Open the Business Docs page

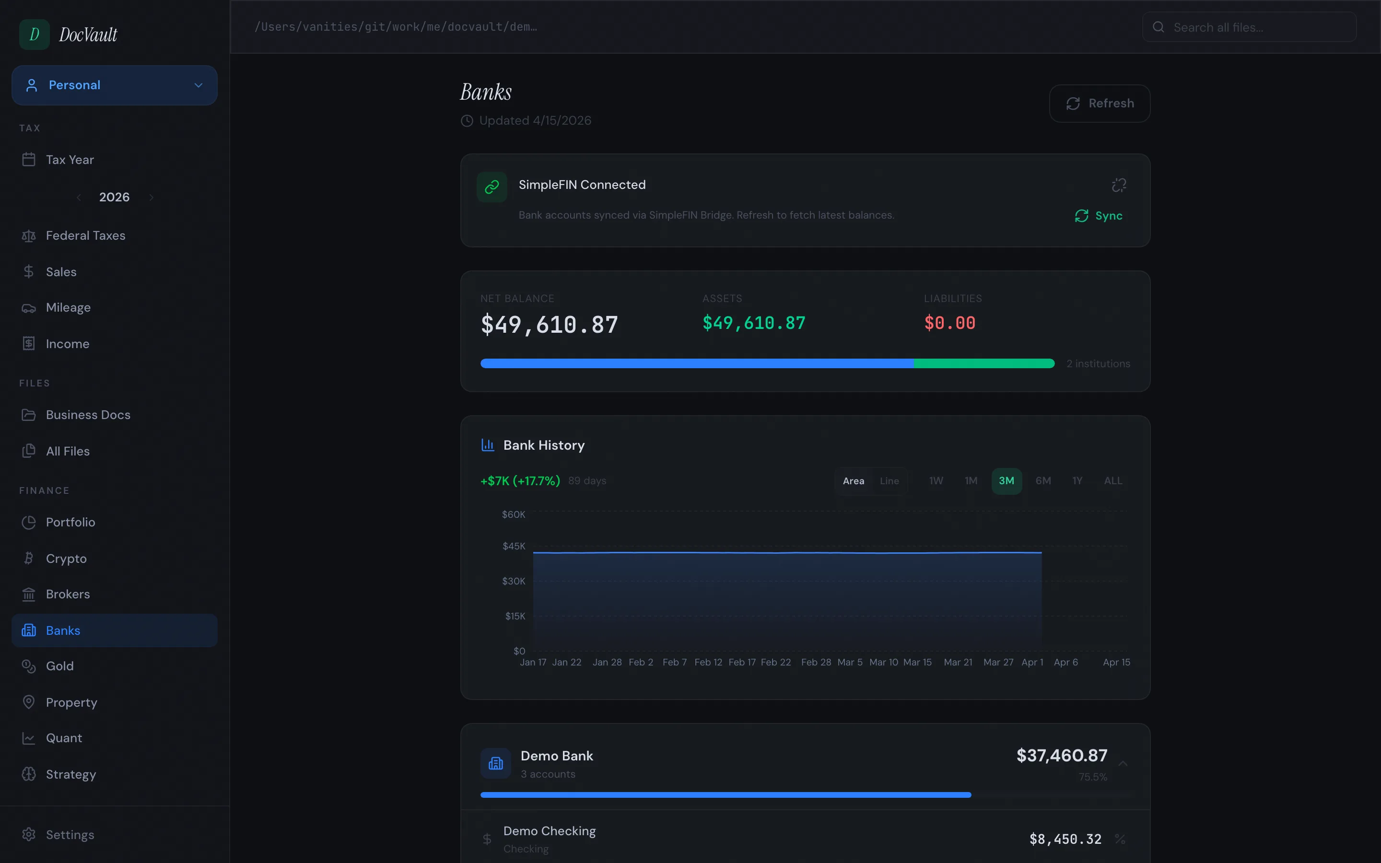[114, 415]
